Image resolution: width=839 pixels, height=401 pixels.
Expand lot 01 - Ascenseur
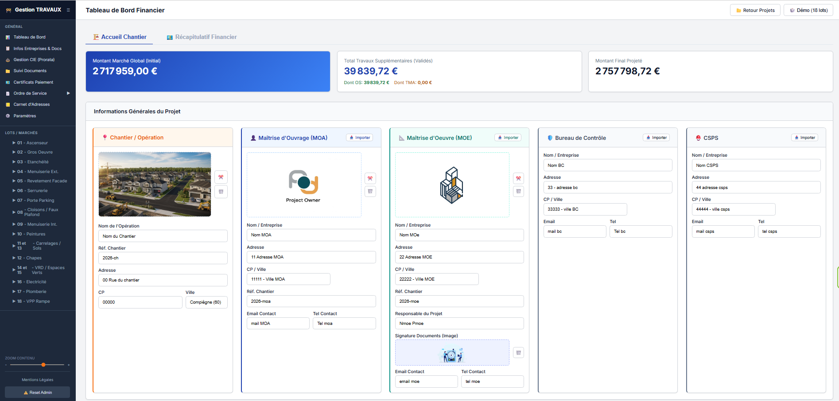click(x=14, y=143)
